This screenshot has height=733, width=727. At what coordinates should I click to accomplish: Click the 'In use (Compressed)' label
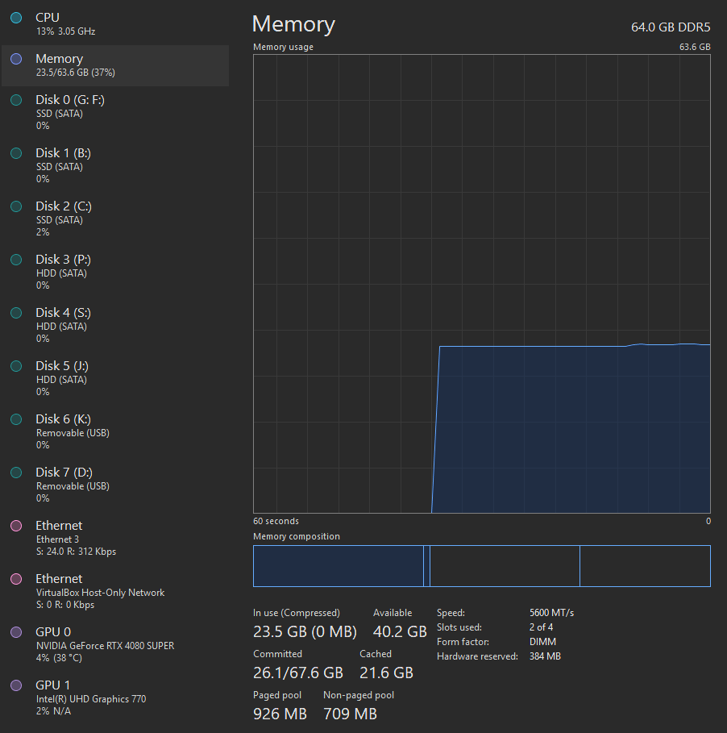[297, 612]
